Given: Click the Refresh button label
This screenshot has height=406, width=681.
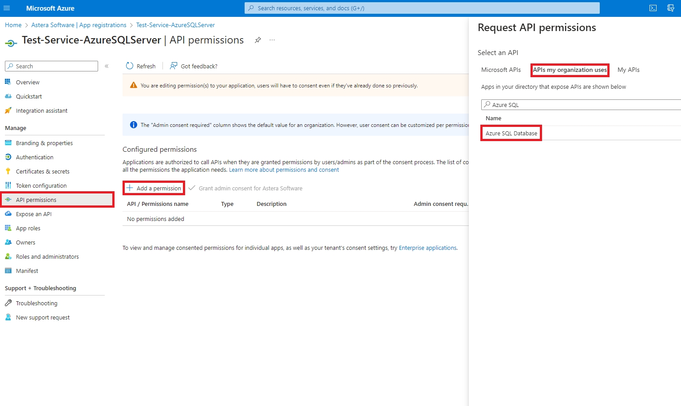Looking at the screenshot, I should [146, 66].
